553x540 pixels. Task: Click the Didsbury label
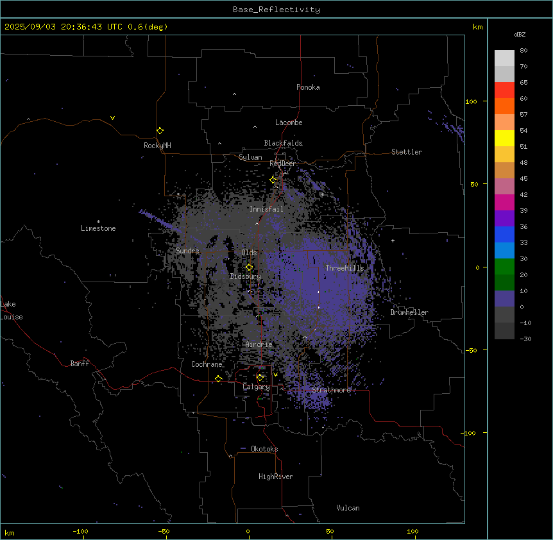(x=245, y=276)
